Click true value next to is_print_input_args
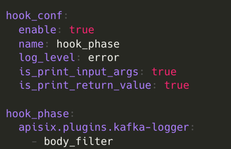 [164, 71]
